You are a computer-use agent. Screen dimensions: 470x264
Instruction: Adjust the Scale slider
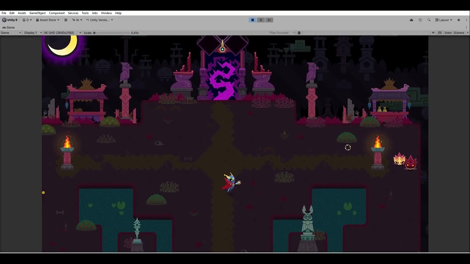pos(112,33)
